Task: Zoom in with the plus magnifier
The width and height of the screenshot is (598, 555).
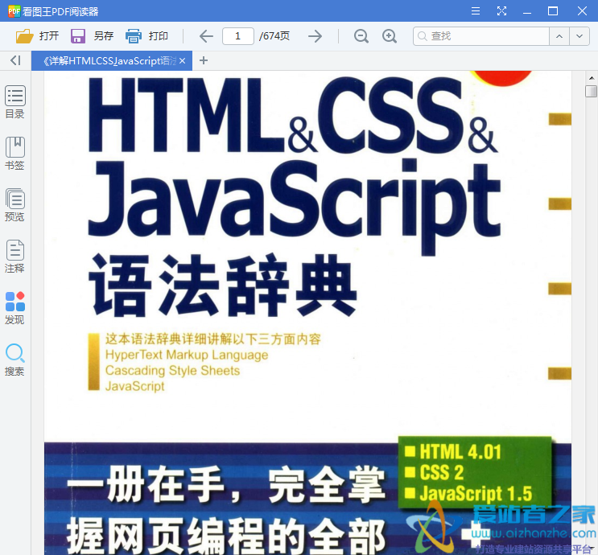Action: coord(390,36)
